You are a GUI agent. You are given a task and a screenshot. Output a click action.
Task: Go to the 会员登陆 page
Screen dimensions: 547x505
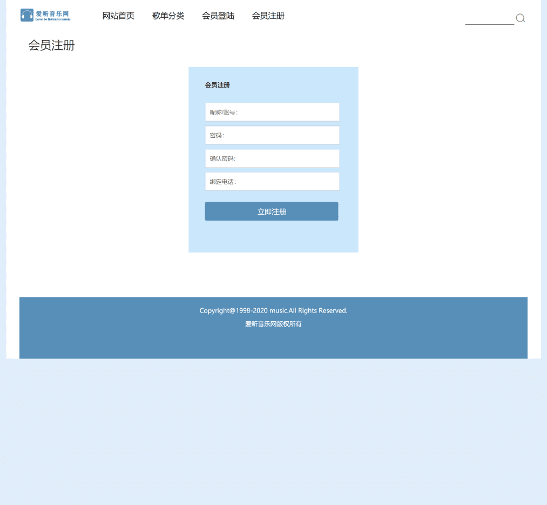point(218,16)
